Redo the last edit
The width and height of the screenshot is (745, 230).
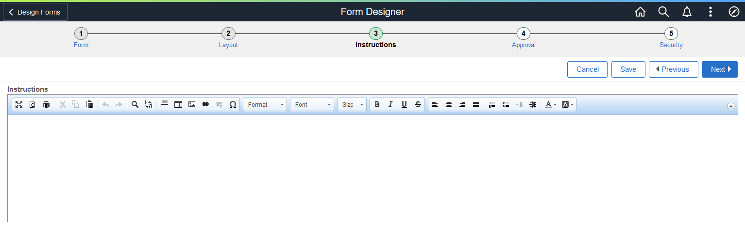coord(119,104)
